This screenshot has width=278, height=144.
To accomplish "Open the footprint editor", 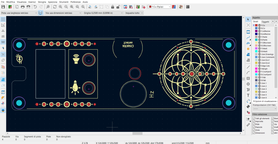I will pyautogui.click(x=125, y=7).
